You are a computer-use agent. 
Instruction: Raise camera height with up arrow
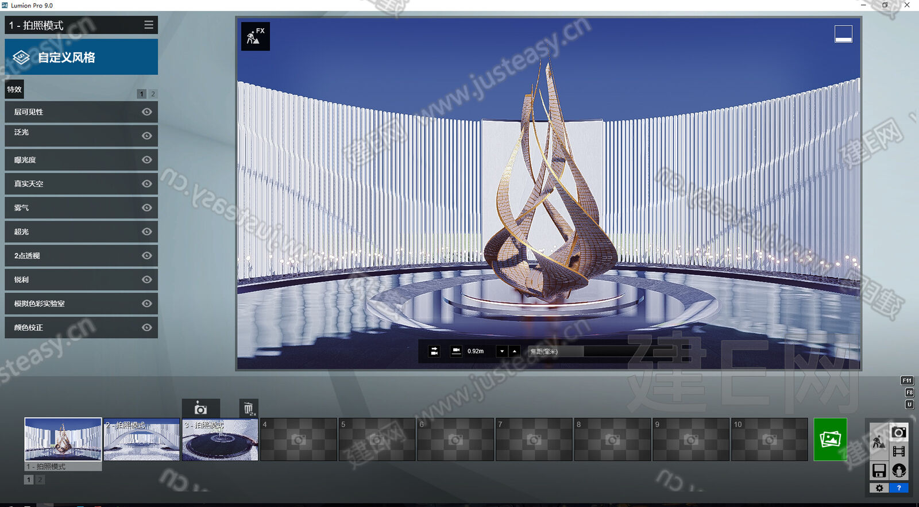point(515,351)
